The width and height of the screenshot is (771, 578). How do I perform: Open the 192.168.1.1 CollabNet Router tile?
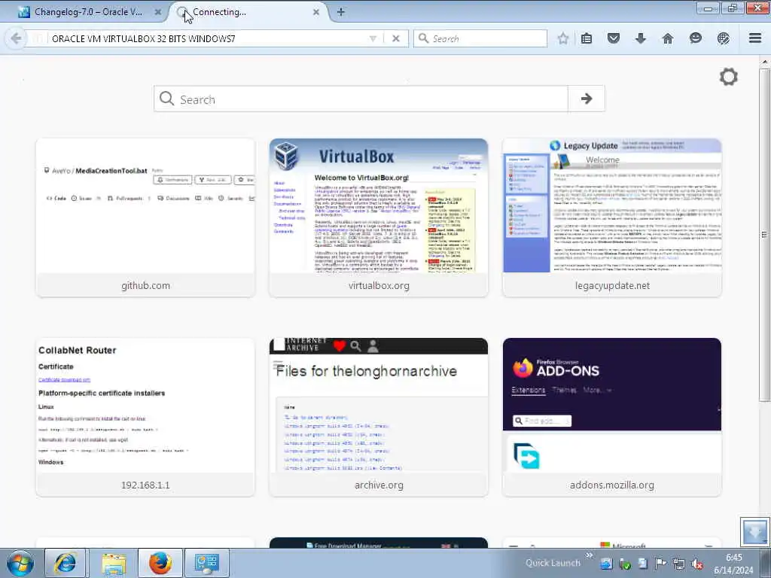tap(145, 417)
